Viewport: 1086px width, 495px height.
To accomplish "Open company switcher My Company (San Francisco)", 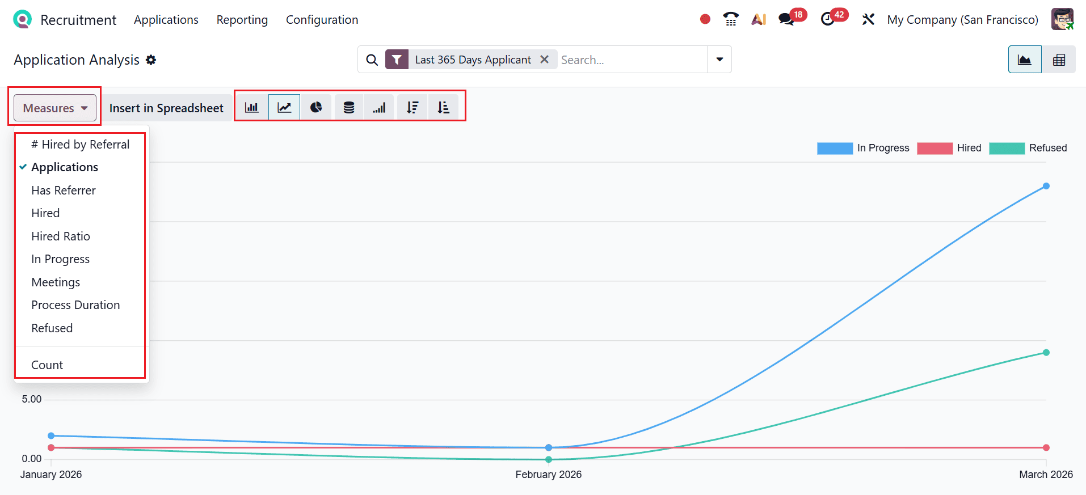I will pyautogui.click(x=962, y=19).
